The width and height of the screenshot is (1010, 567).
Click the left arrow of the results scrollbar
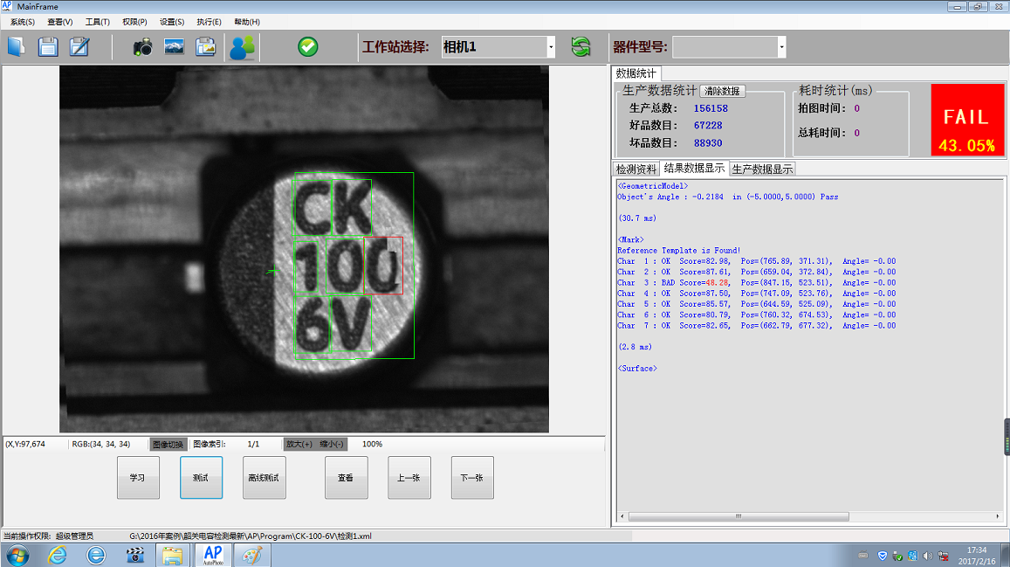pos(622,516)
